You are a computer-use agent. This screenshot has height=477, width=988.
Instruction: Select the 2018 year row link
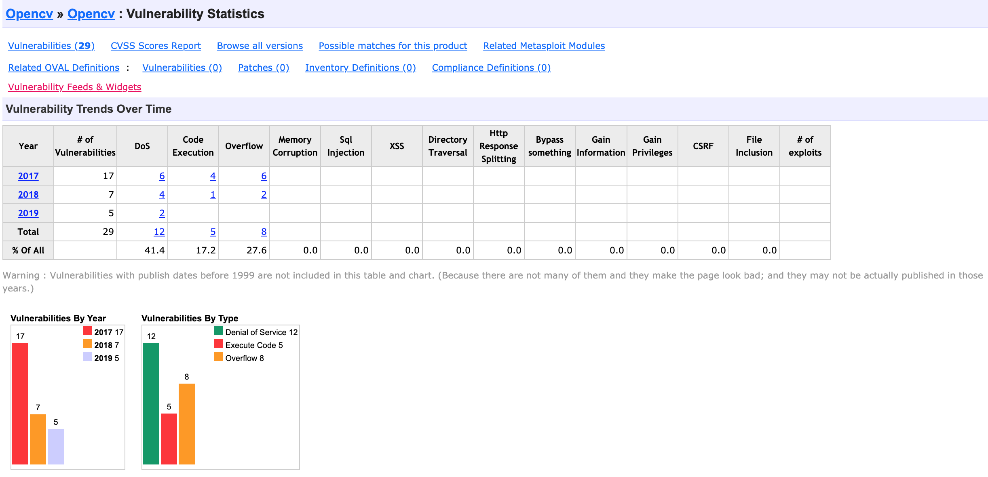(28, 194)
